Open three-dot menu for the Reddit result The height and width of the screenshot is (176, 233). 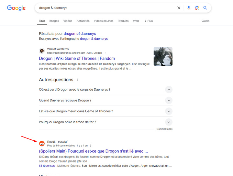(x=91, y=146)
